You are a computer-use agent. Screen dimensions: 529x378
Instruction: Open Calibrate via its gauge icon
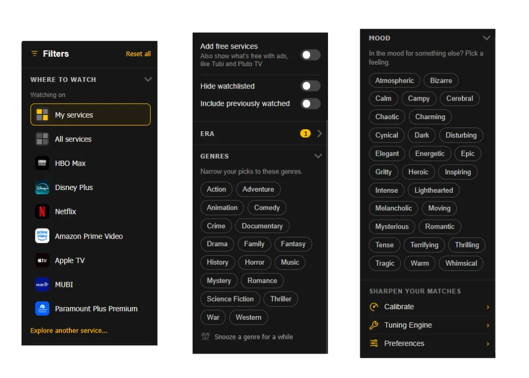coord(374,307)
